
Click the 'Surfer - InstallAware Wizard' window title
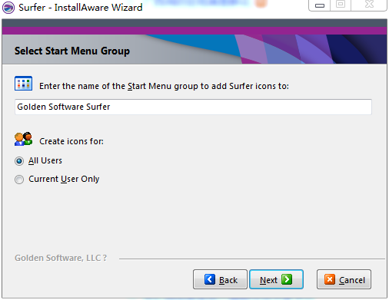[x=81, y=8]
